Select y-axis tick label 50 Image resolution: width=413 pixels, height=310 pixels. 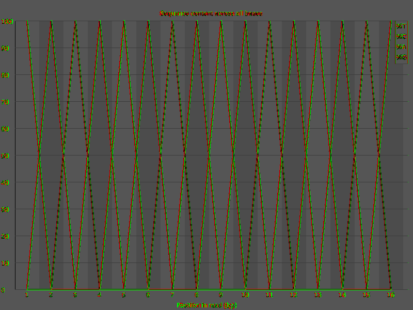coord(5,156)
